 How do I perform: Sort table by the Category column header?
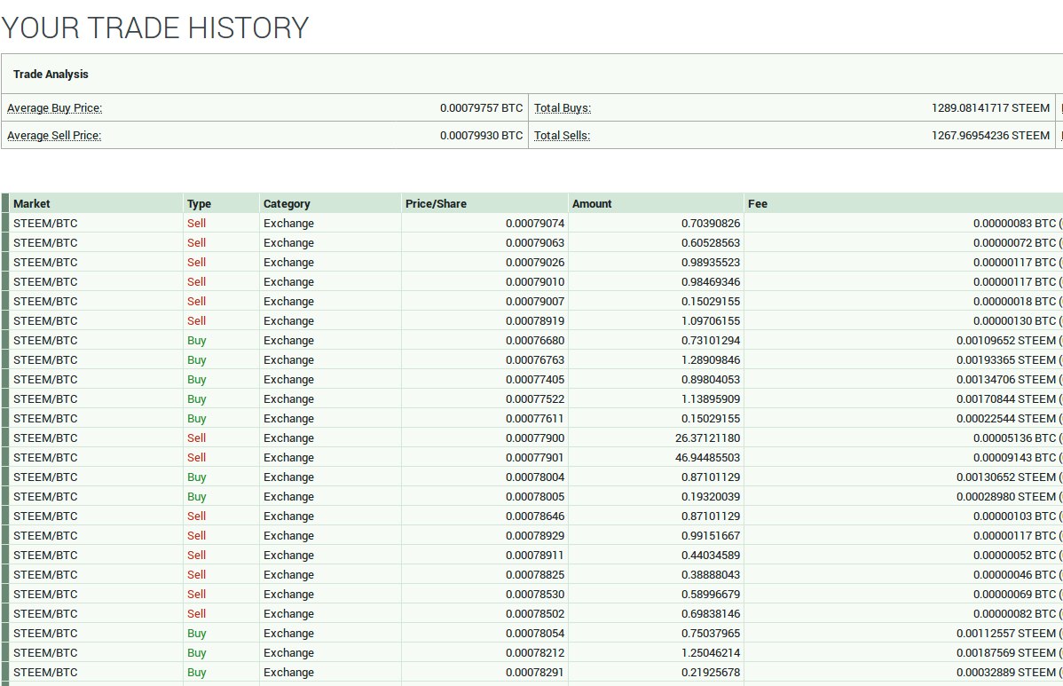(287, 203)
